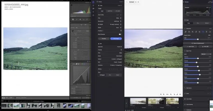This screenshot has height=111, width=213.
Task: Switch Base mode to Manual
Action: [207, 23]
